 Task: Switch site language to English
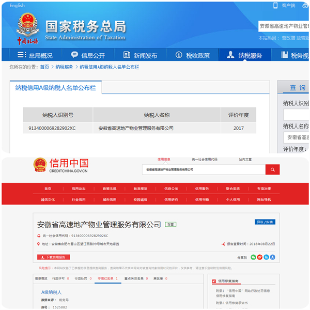pyautogui.click(x=17, y=6)
